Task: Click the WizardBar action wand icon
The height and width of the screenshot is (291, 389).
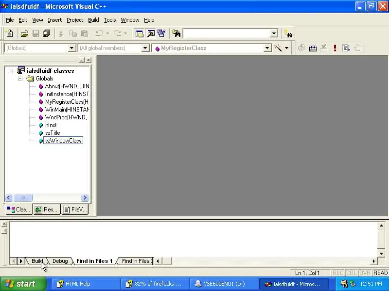Action: pyautogui.click(x=278, y=48)
